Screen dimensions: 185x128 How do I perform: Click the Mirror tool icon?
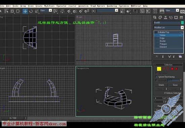point(122,11)
